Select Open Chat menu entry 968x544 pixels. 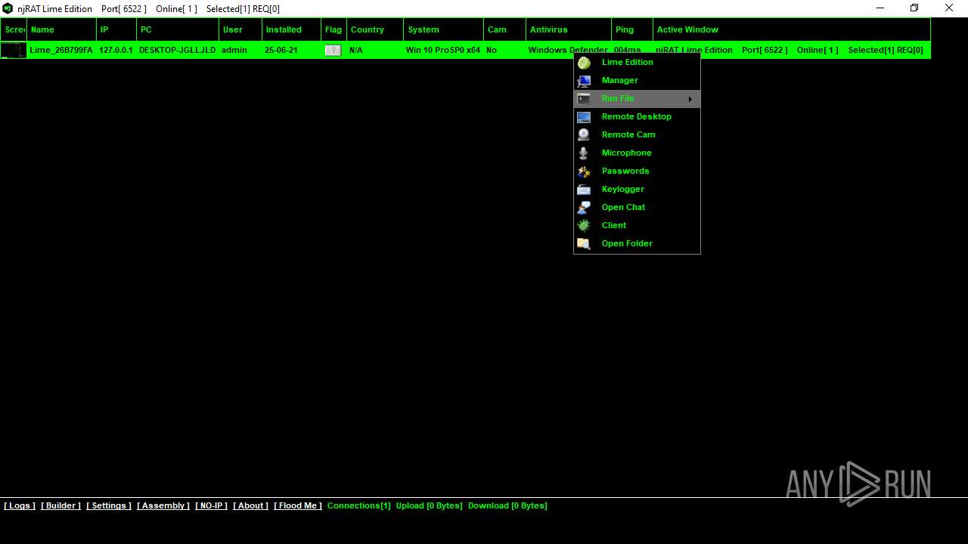[x=637, y=207]
